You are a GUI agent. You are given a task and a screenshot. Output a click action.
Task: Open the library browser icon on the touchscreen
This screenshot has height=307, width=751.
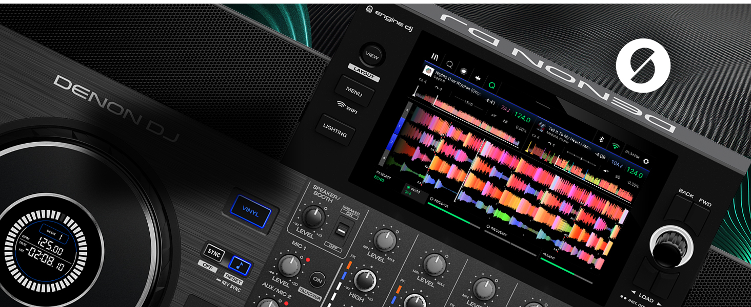[x=436, y=57]
